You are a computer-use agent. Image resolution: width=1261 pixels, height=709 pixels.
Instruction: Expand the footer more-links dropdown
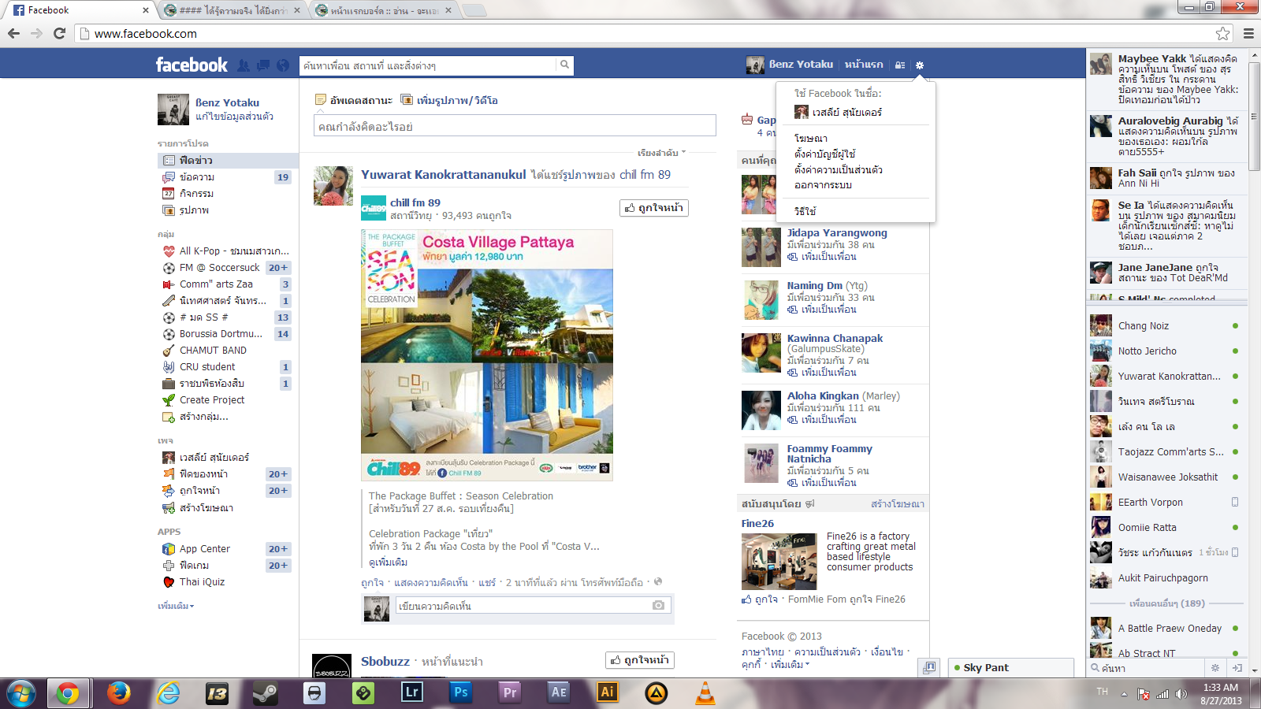pyautogui.click(x=790, y=665)
